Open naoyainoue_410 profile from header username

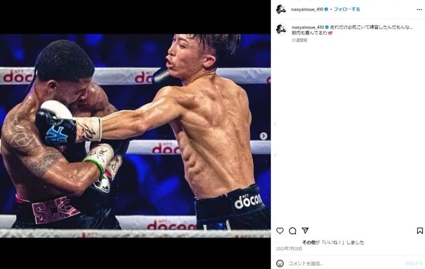pos(307,9)
